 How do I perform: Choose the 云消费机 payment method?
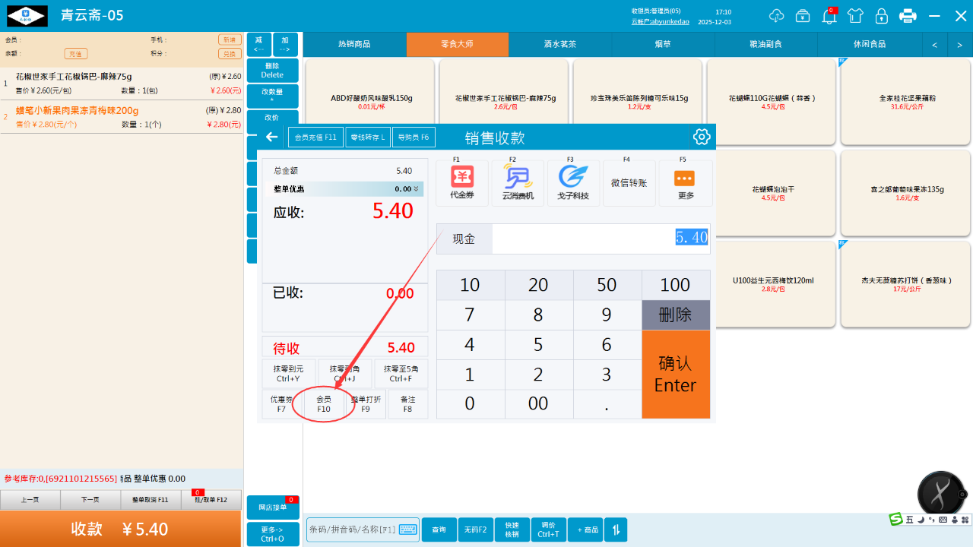tap(518, 183)
